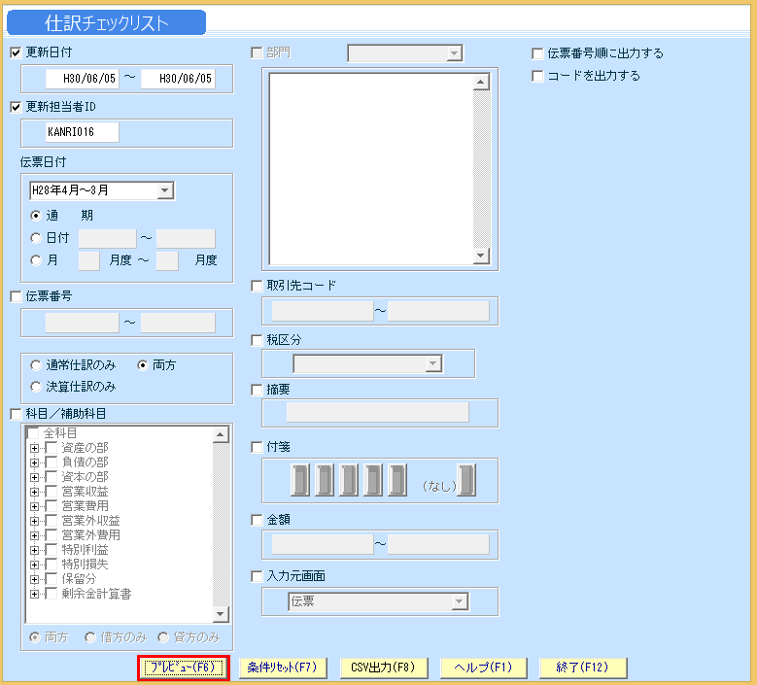
Task: Select 貸方のみ radio button
Action: pos(163,637)
